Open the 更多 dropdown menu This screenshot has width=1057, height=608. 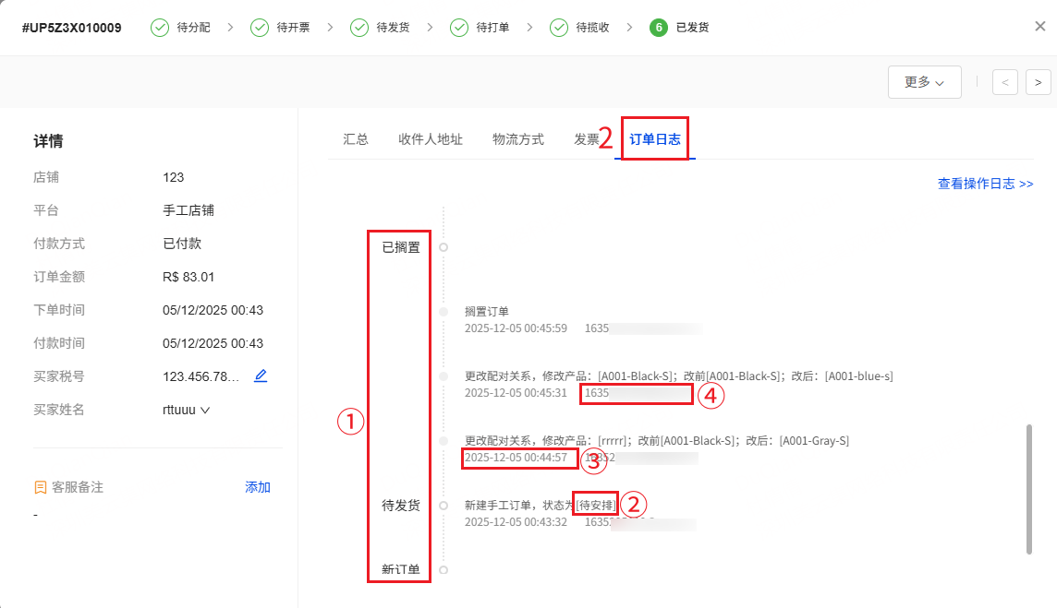click(x=924, y=82)
